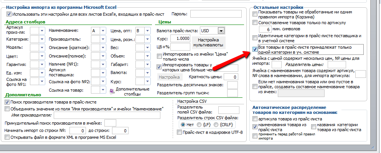The image size is (381, 153).
Task: Open the Валюта column dropdown
Action: (147, 73)
